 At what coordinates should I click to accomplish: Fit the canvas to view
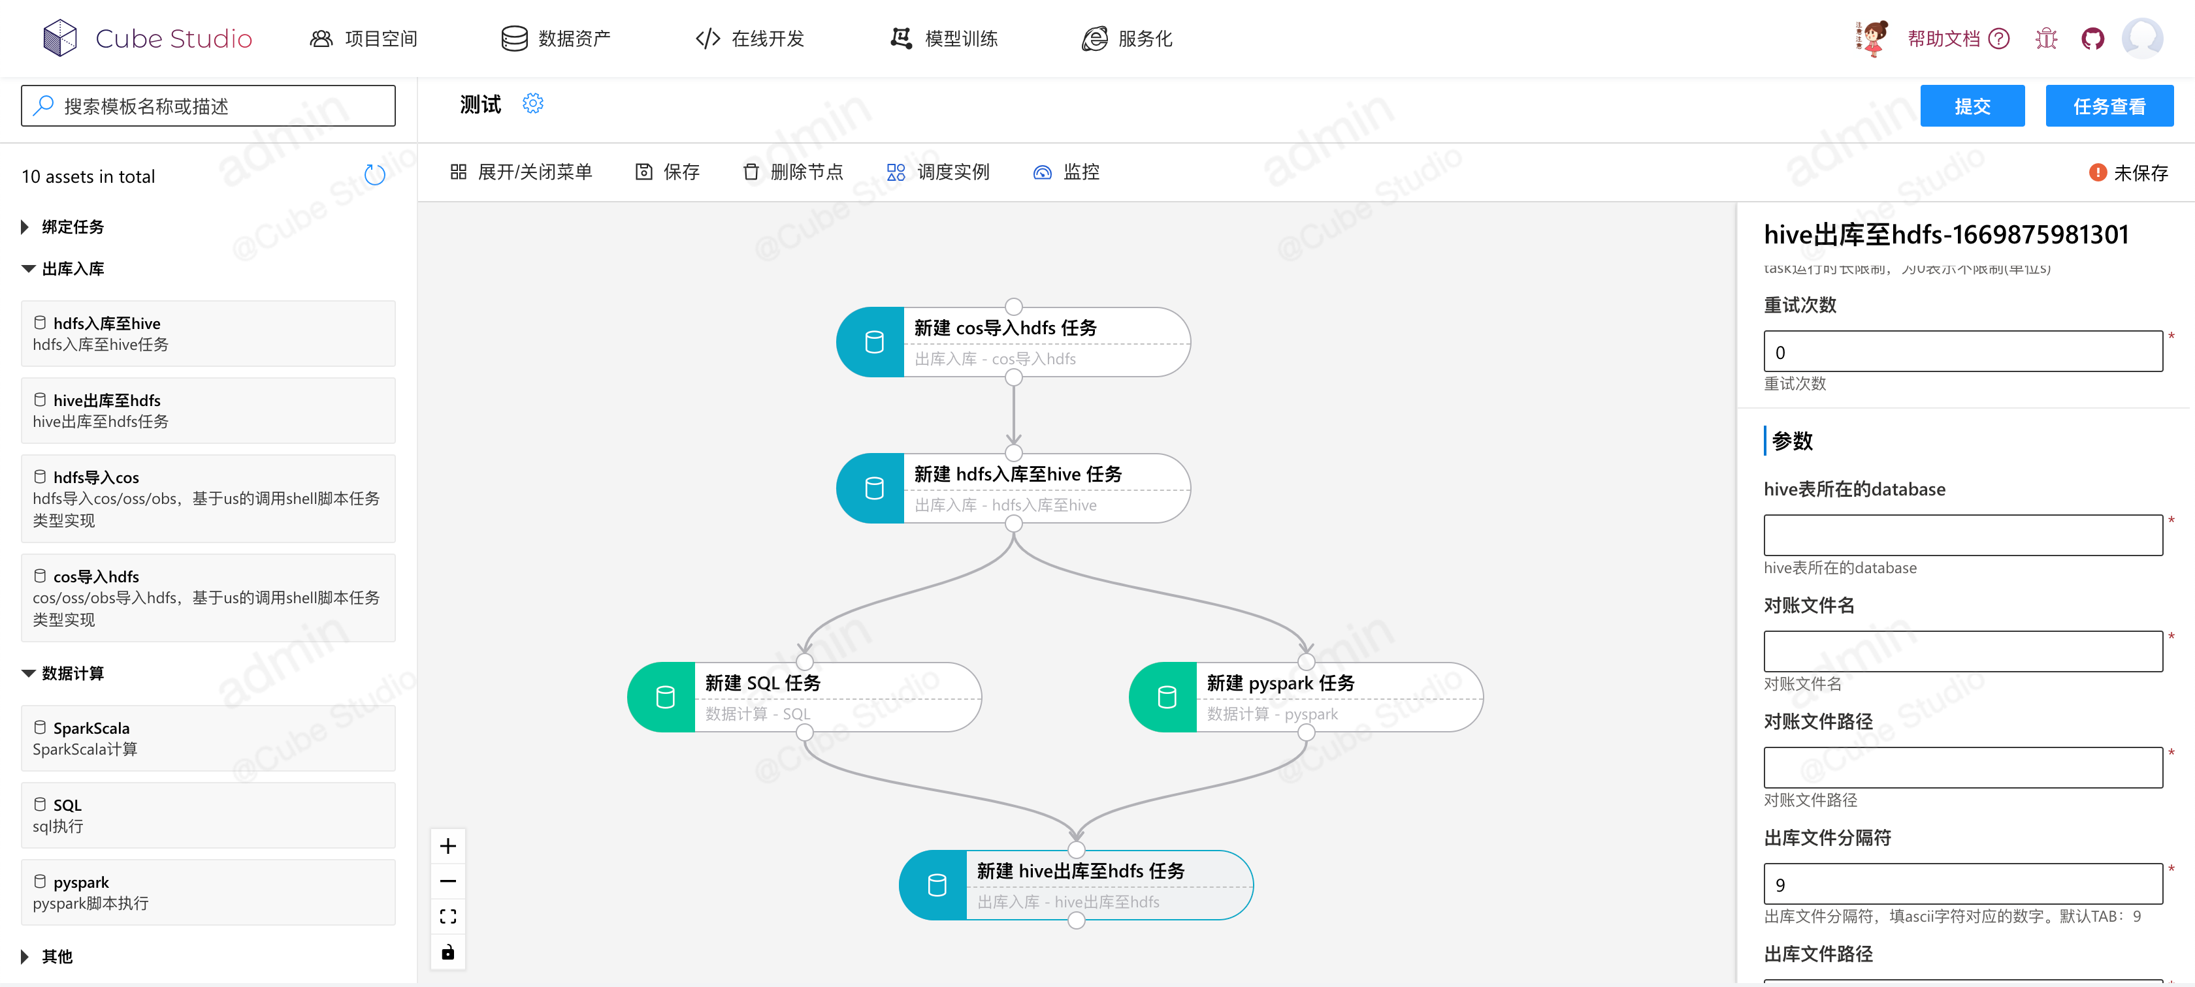click(x=447, y=916)
